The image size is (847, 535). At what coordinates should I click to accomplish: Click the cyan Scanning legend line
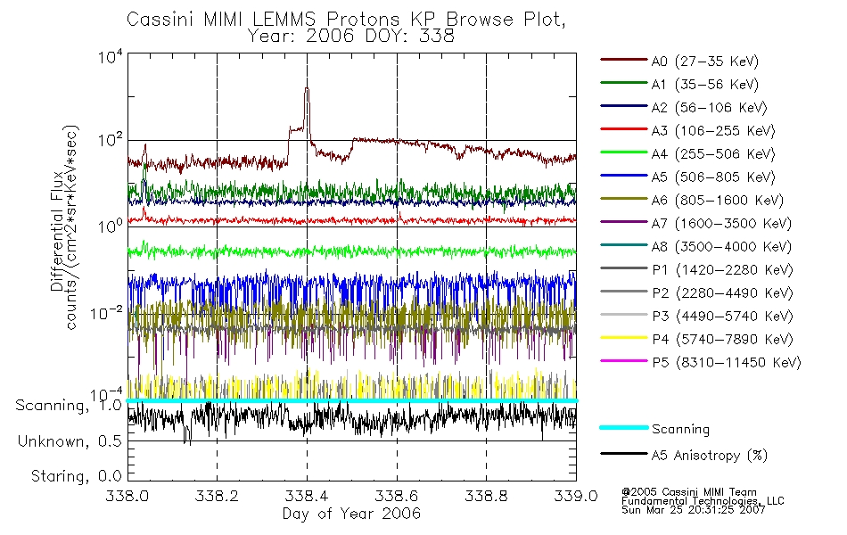[x=624, y=427]
